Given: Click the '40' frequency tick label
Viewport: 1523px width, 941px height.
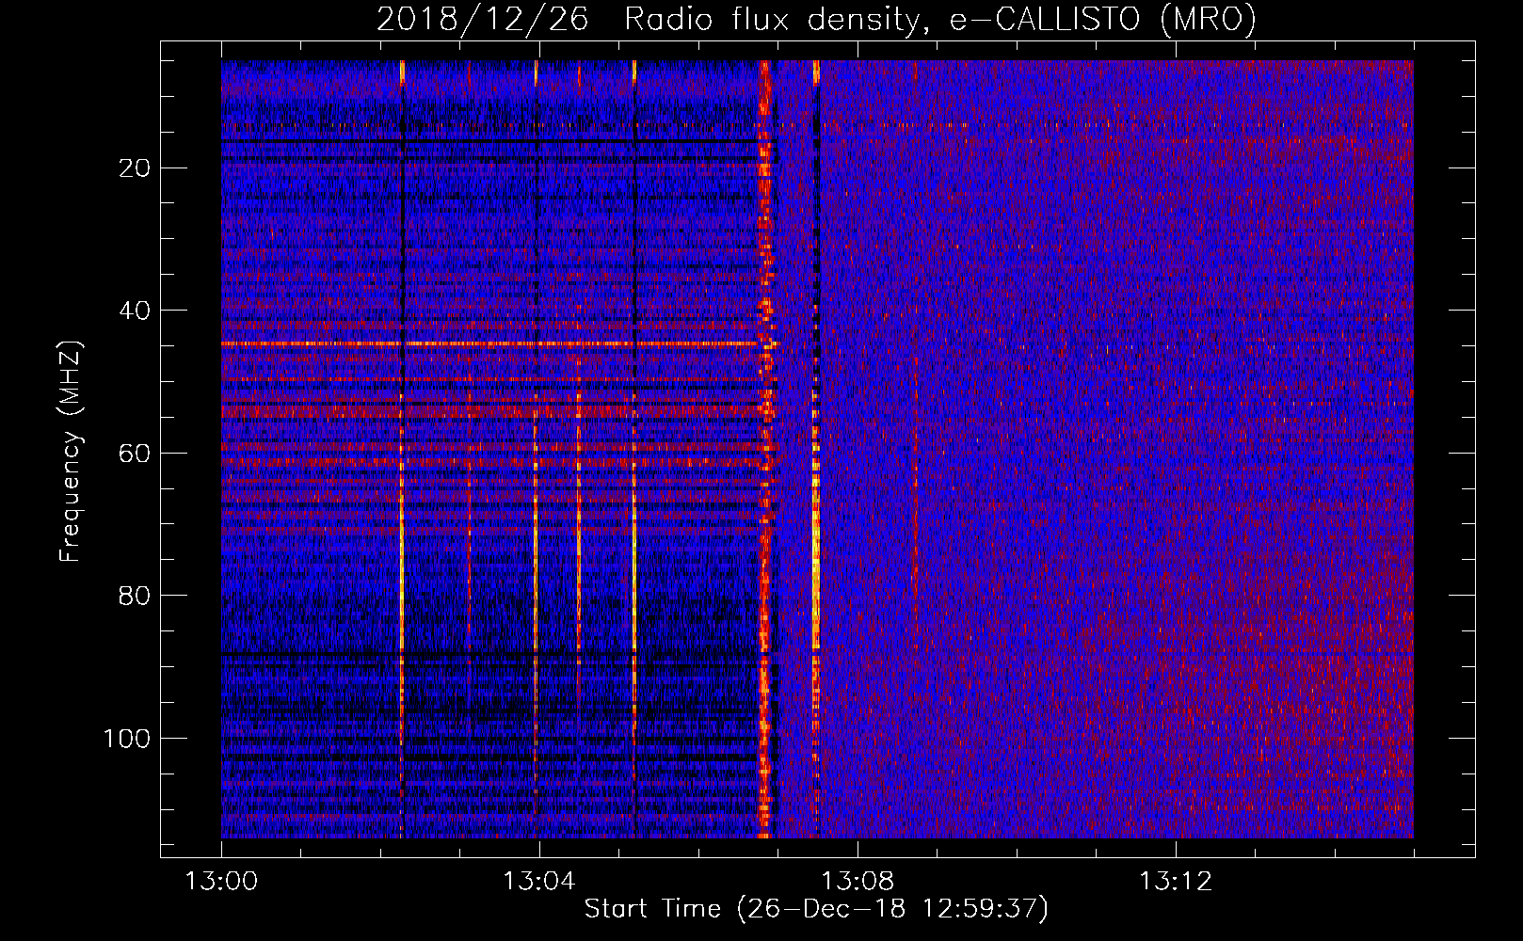Looking at the screenshot, I should (x=136, y=311).
